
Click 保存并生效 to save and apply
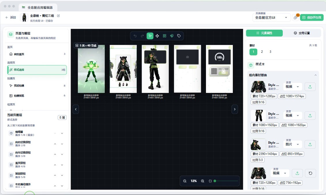coord(312,18)
